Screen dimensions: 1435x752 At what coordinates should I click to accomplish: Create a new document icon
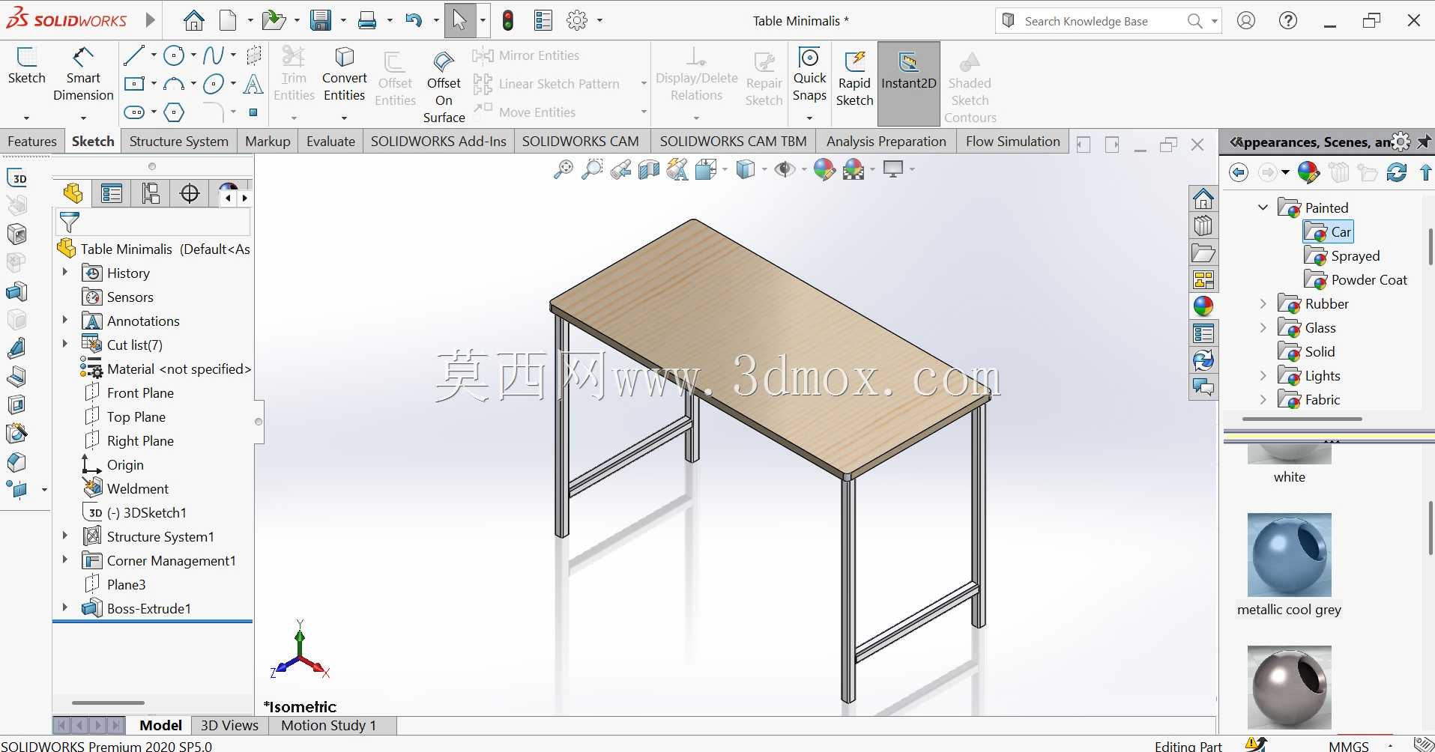pos(228,20)
